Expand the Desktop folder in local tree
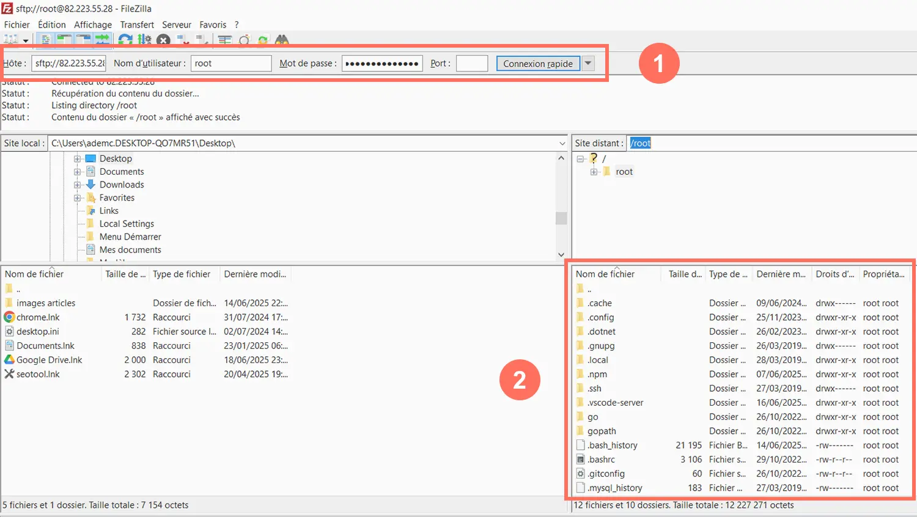Screen dimensions: 917x517 point(78,159)
